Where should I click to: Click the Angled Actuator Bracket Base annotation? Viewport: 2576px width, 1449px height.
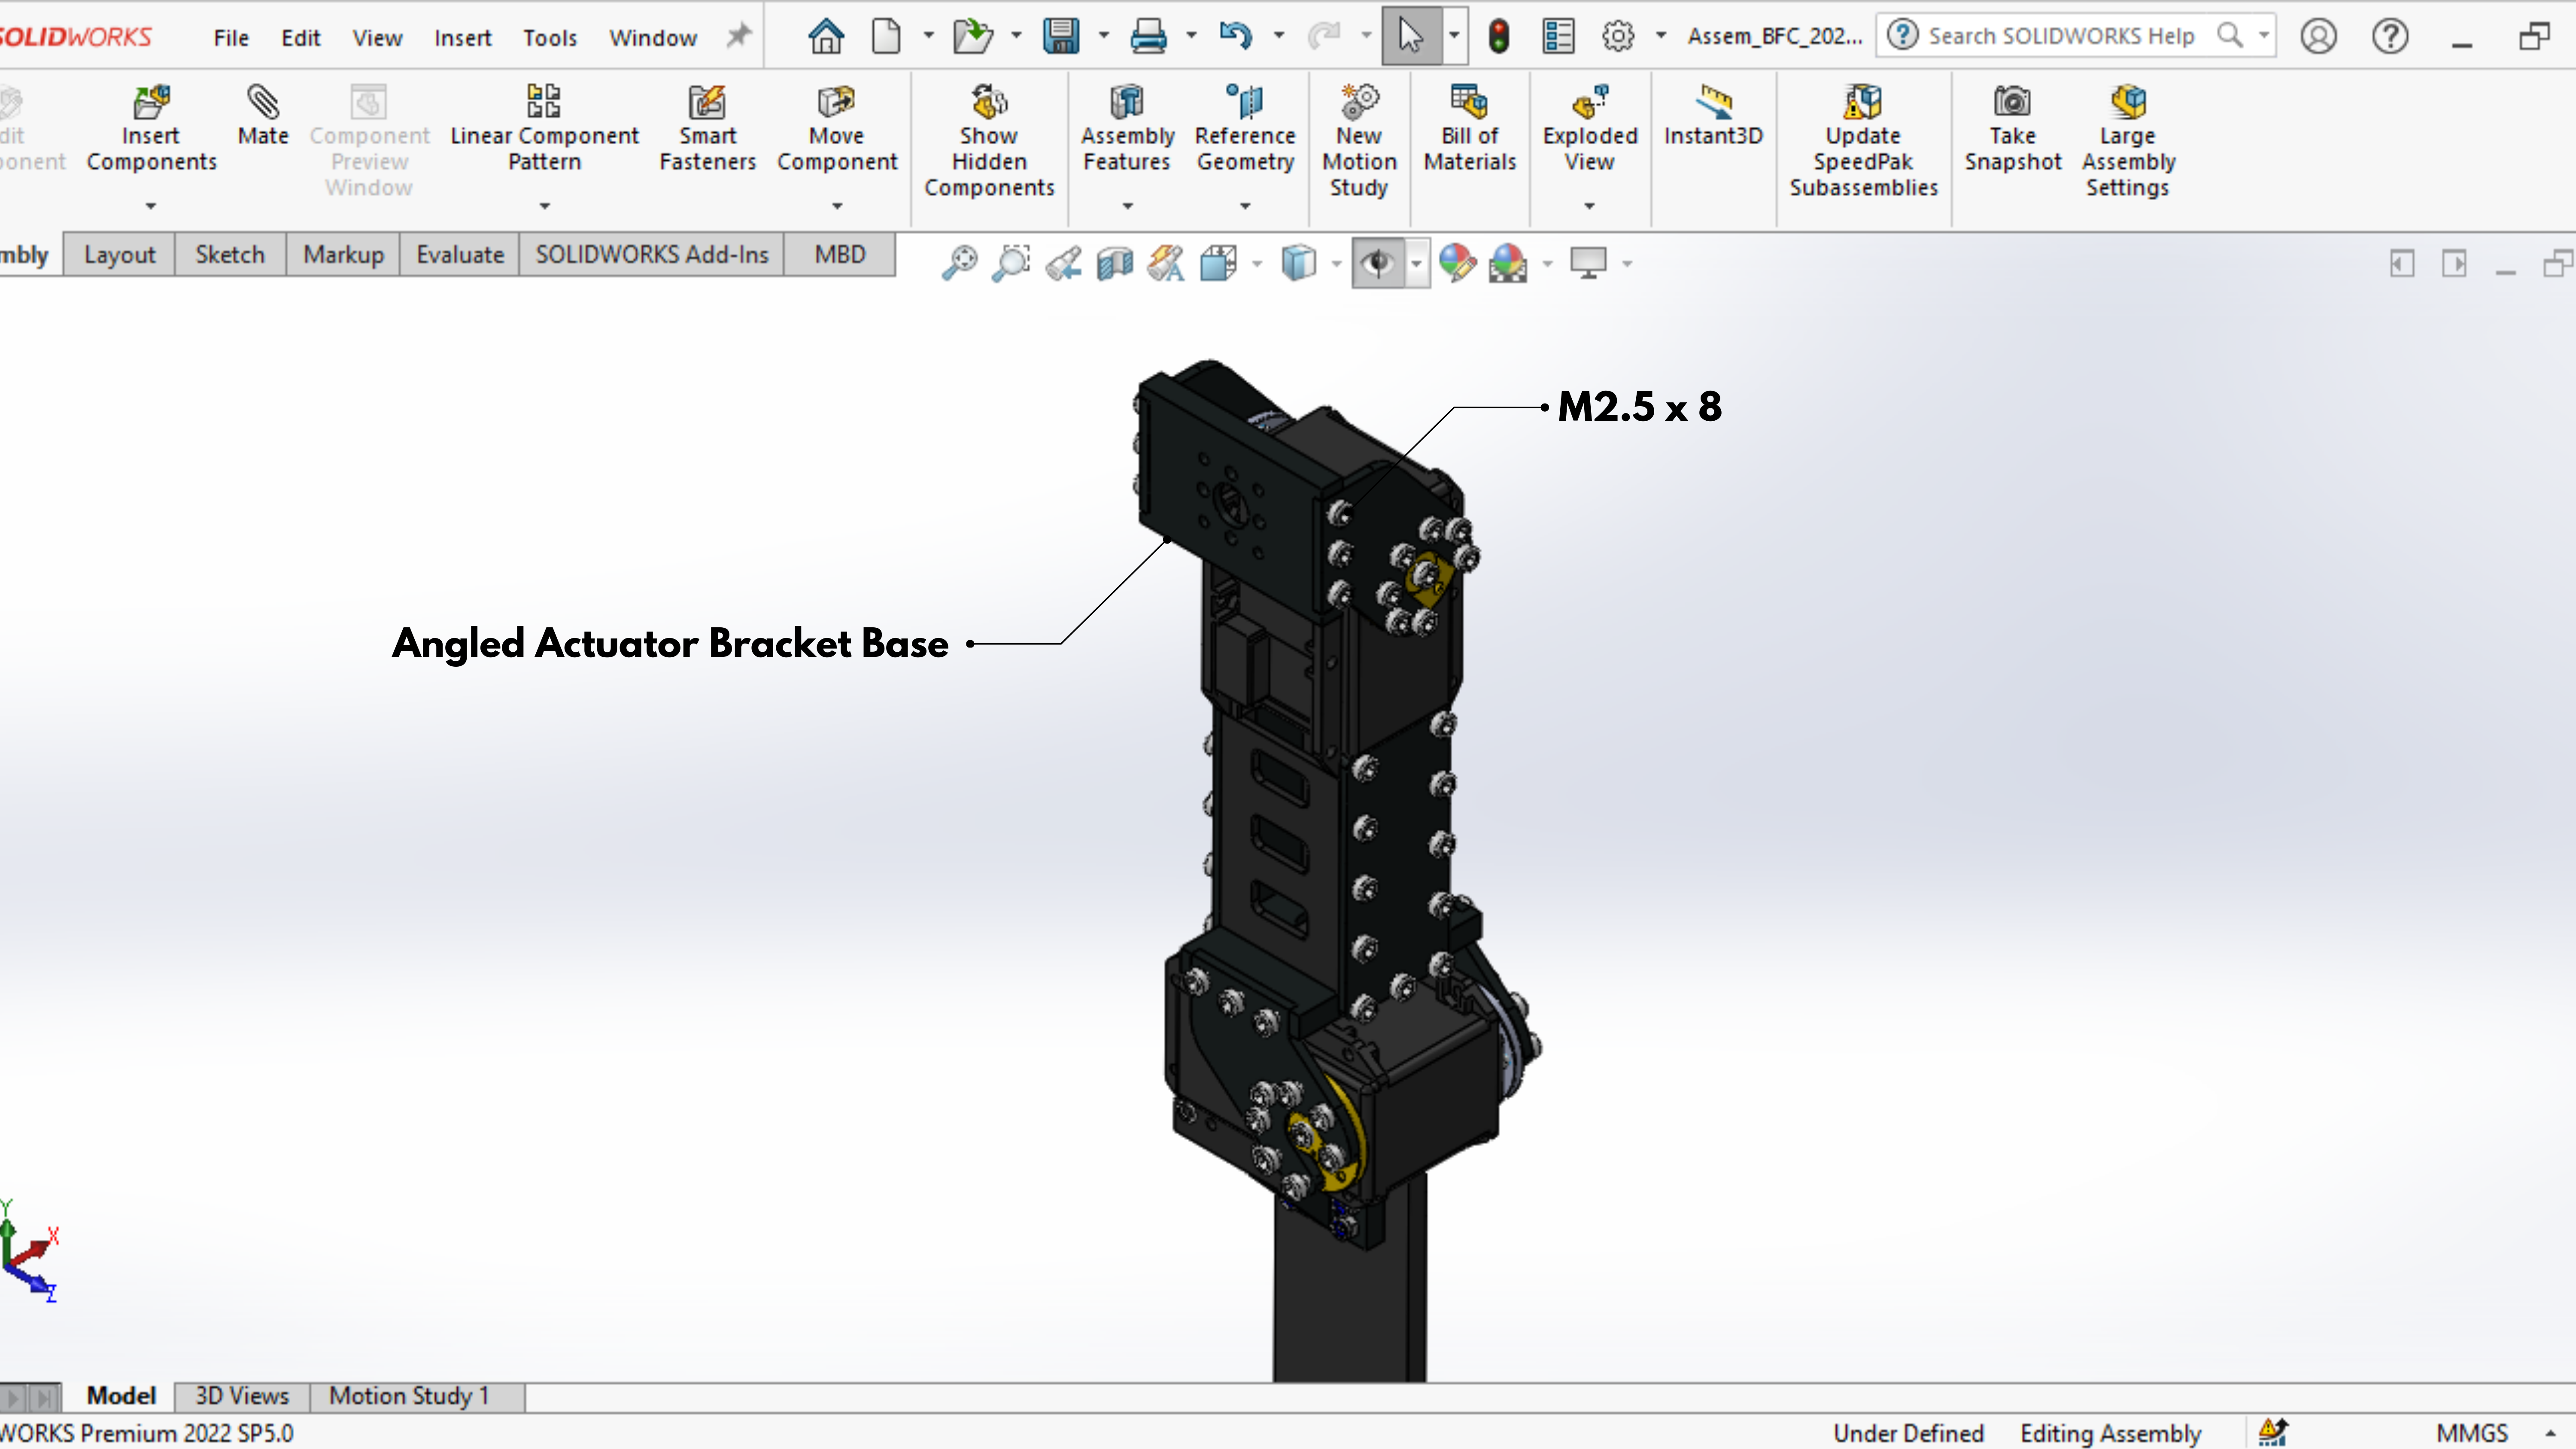point(670,643)
